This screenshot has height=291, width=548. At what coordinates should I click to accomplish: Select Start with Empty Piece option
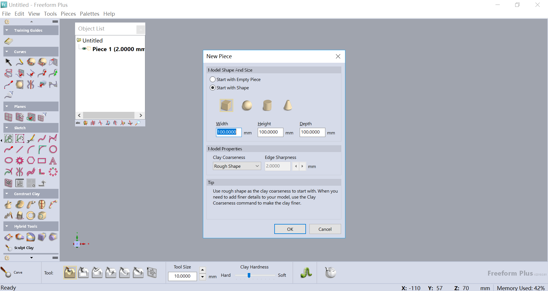tap(235, 79)
